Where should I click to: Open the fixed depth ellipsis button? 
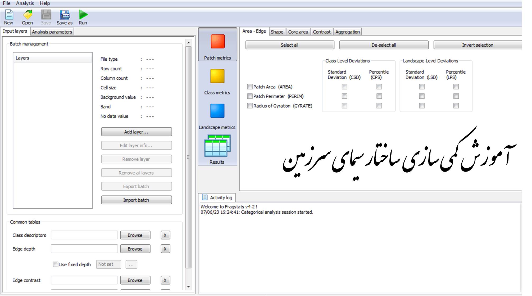pyautogui.click(x=131, y=264)
